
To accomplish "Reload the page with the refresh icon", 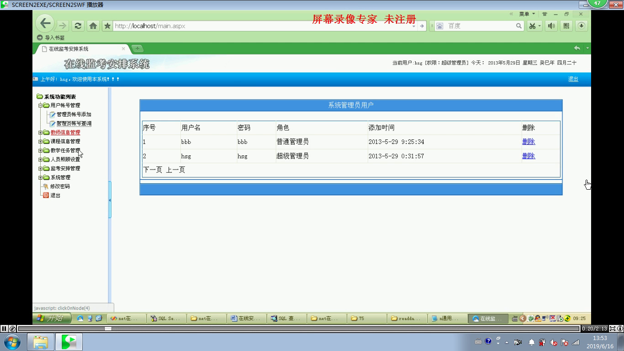I will point(78,26).
